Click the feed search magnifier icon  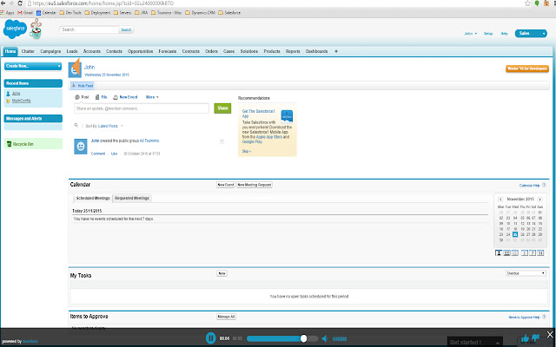coord(76,125)
